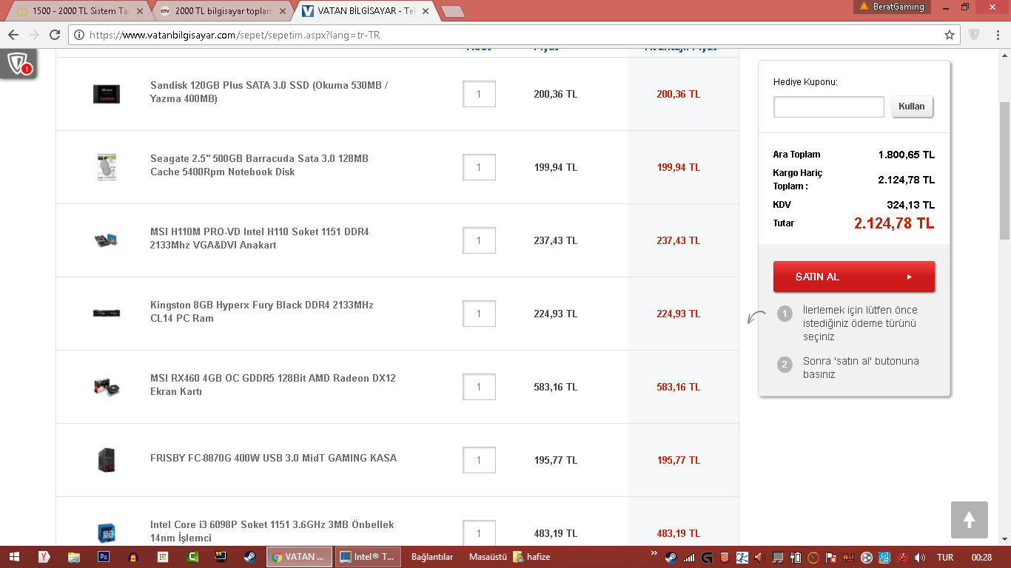Screen dimensions: 1011x568
Task: Open the FRISBY gaming case thumbnail
Action: pyautogui.click(x=107, y=459)
